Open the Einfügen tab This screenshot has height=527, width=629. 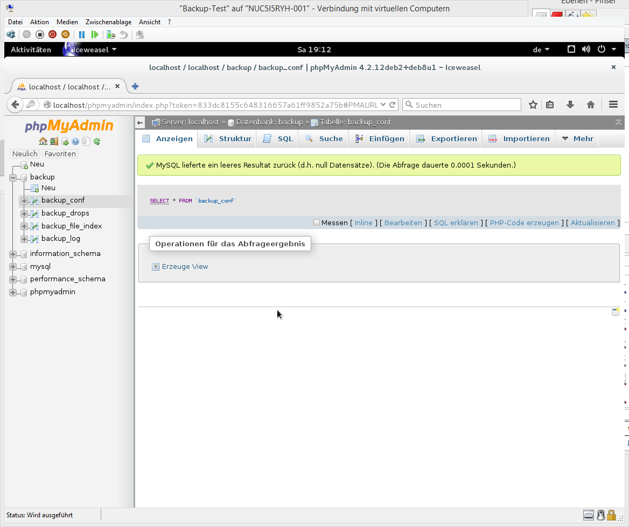click(x=380, y=138)
